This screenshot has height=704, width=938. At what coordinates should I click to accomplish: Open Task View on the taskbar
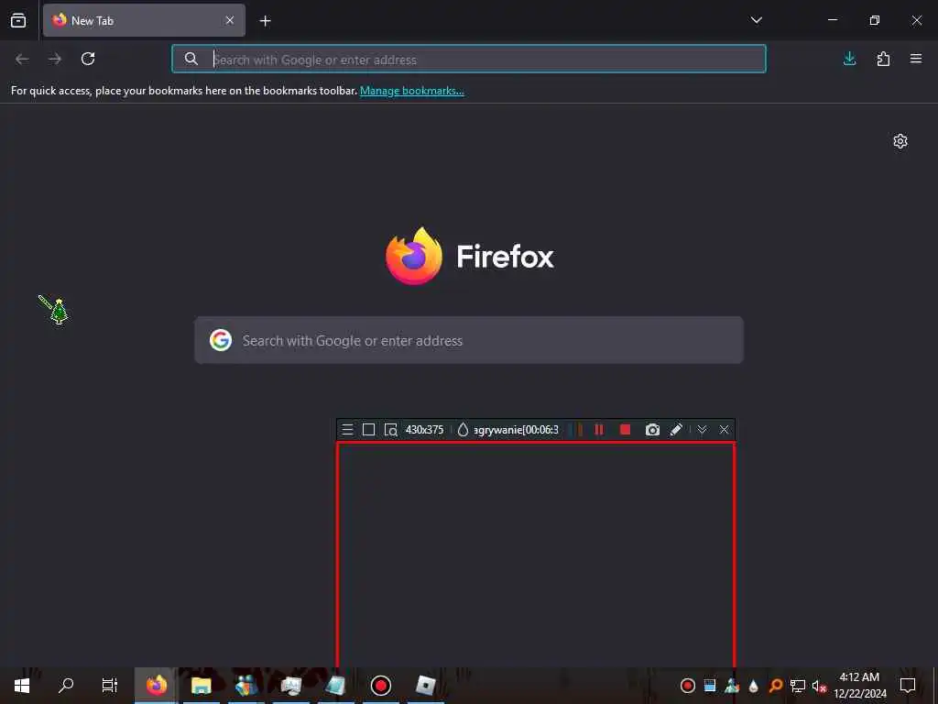coord(110,685)
